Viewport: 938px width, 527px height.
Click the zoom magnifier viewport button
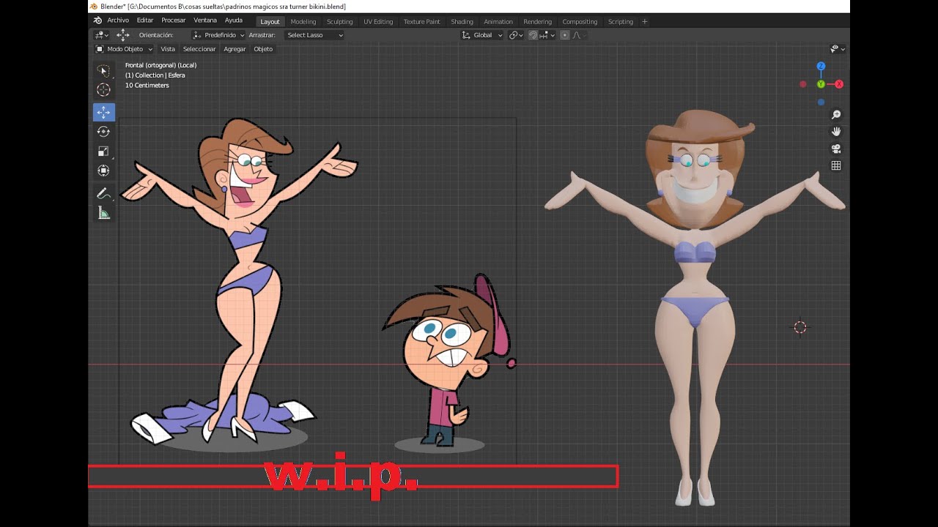(x=835, y=115)
